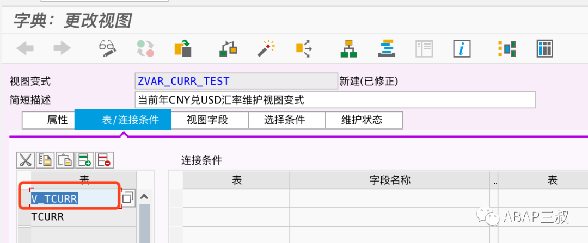Open the 维护状态 tab
This screenshot has height=243, width=588.
coord(364,120)
